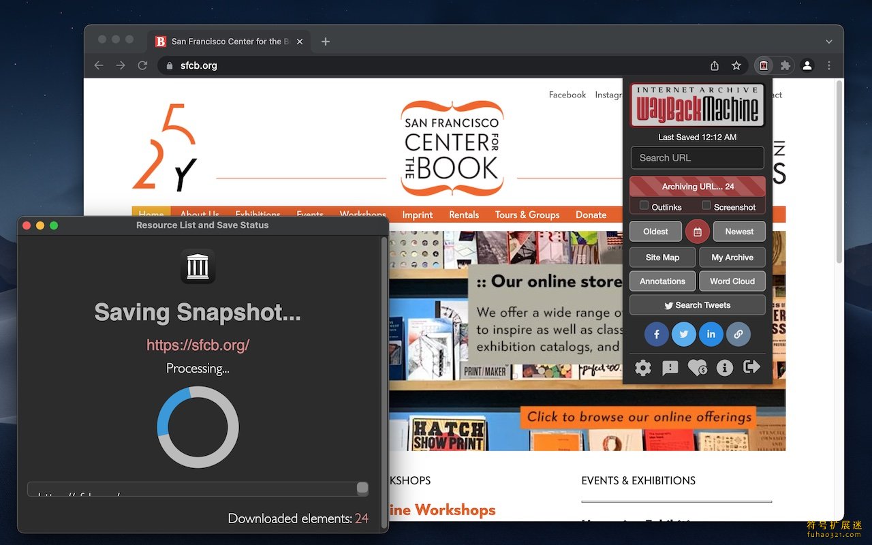The image size is (872, 545).
Task: Open the Word Cloud button
Action: [732, 281]
